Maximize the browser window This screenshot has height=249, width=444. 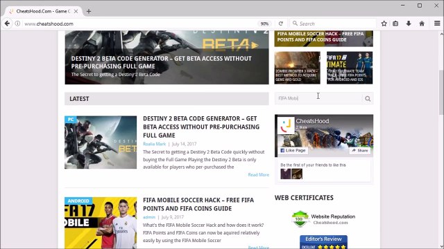[x=420, y=6]
